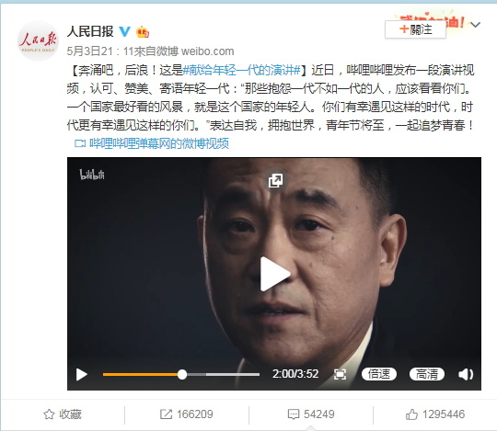Click the +關注 follow button
The height and width of the screenshot is (431, 497).
pos(415,29)
